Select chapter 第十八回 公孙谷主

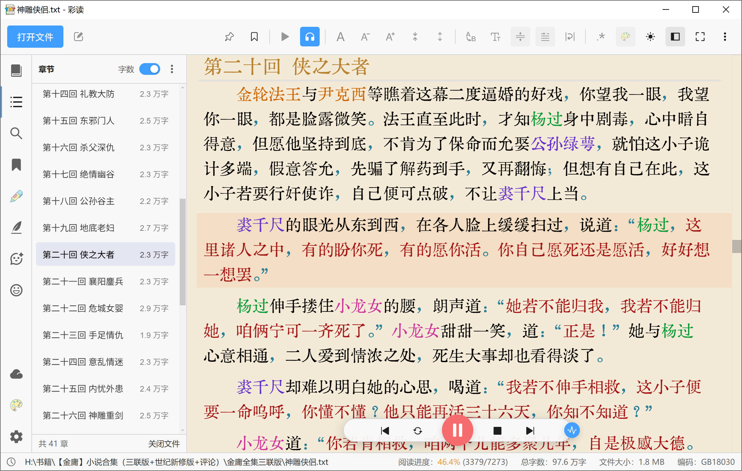tap(106, 201)
